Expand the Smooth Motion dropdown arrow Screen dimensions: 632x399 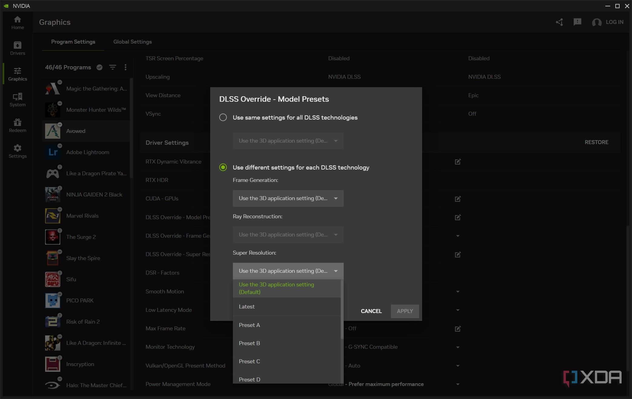pyautogui.click(x=458, y=292)
